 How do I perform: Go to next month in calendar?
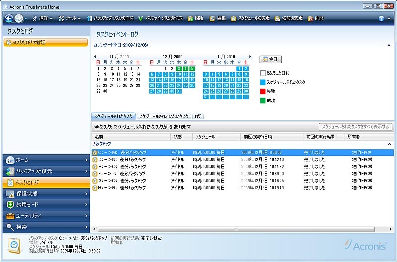click(250, 57)
